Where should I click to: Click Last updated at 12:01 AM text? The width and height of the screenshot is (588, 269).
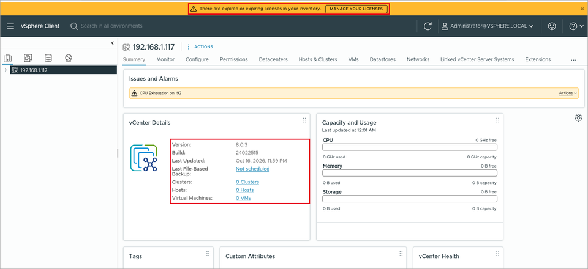click(349, 130)
